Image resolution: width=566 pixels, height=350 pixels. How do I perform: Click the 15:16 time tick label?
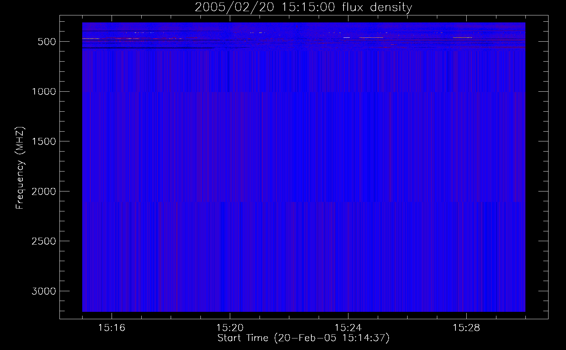pyautogui.click(x=112, y=328)
